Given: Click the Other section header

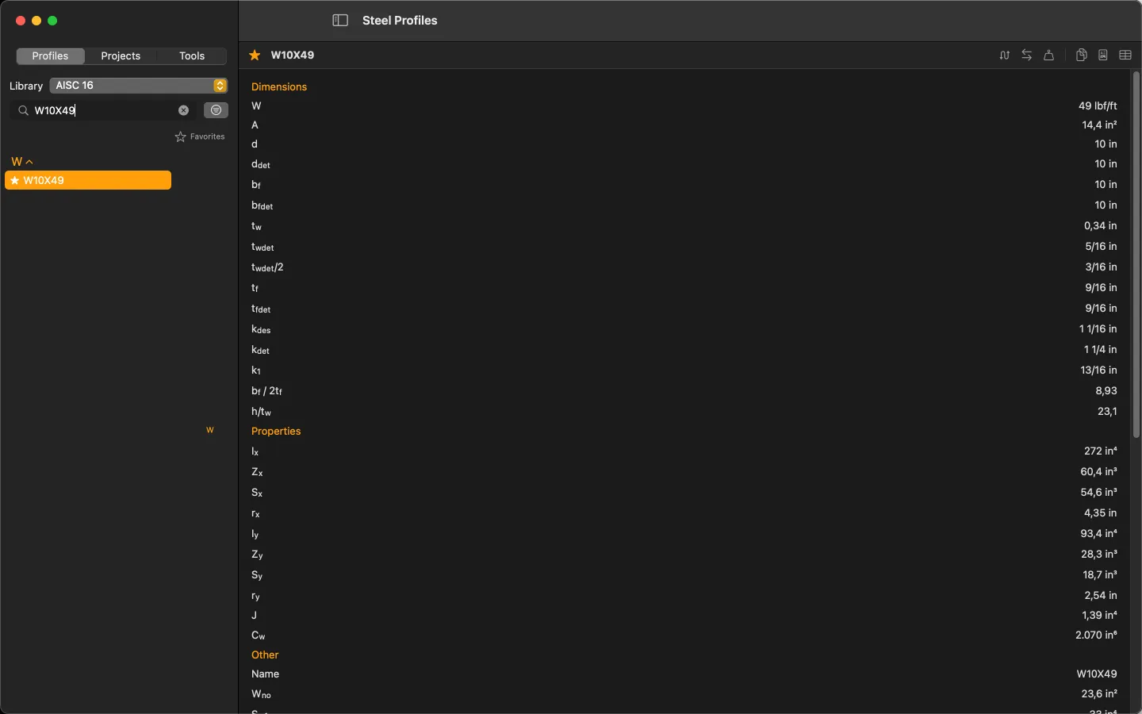Looking at the screenshot, I should pos(265,654).
